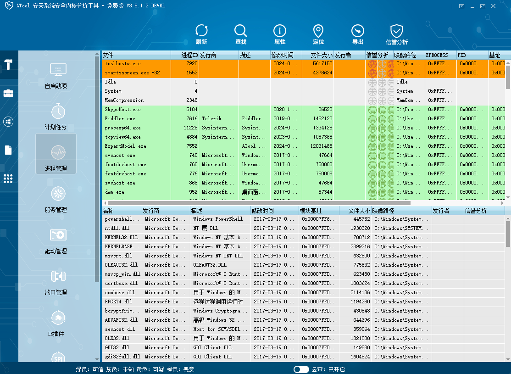Click the process table vertical scrollbar thumb
511x374 pixels.
pos(508,76)
